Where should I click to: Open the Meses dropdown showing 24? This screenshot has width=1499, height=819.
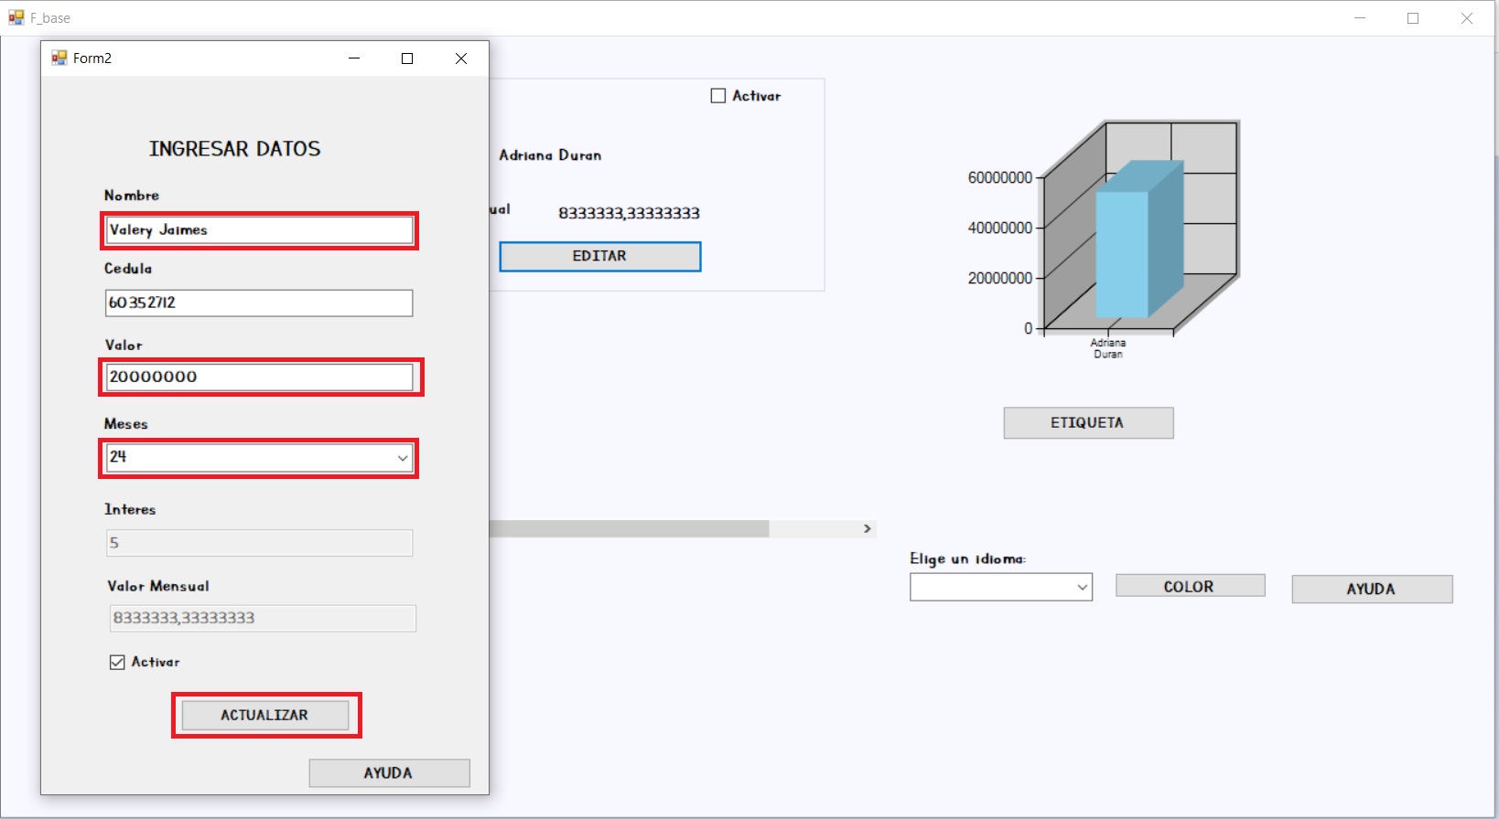403,458
